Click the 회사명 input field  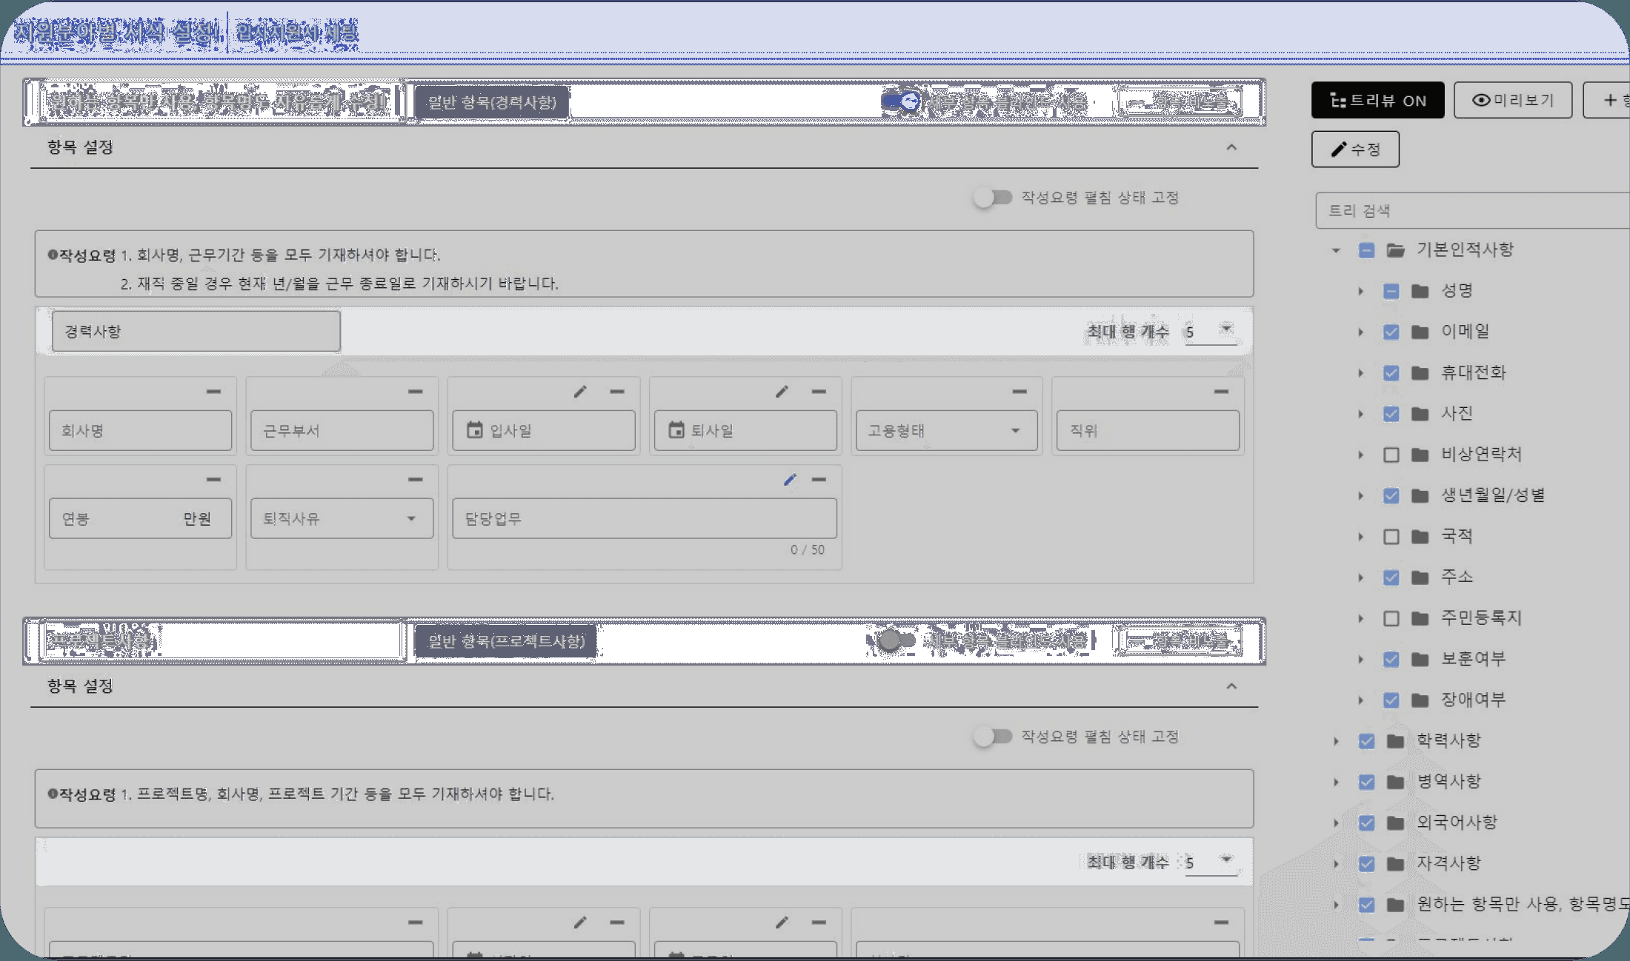[x=141, y=430]
